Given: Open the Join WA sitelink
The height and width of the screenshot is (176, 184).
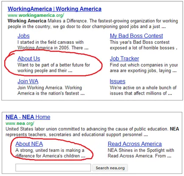Looking at the screenshot, I should coord(28,81).
